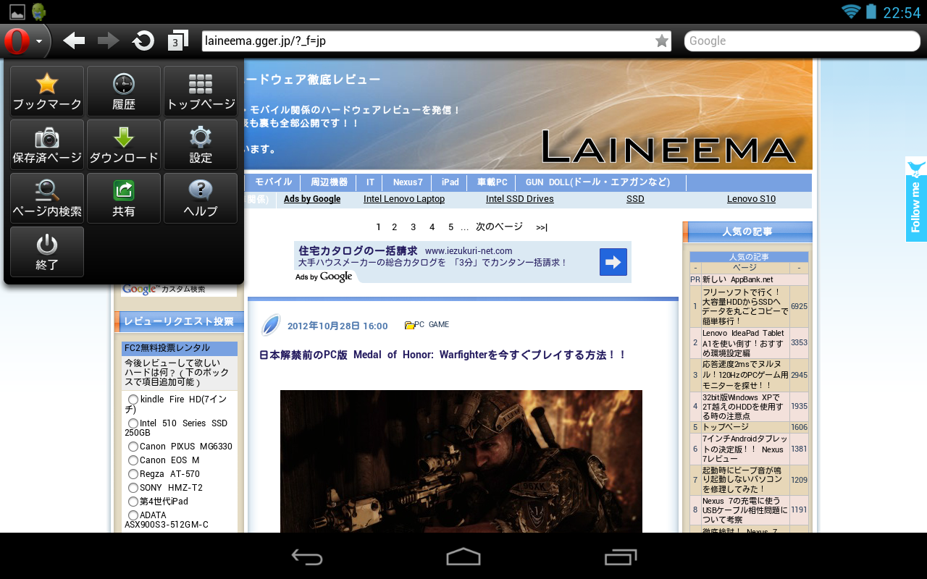Screen dimensions: 927x579
Task: Select 第4世代iPad radio option
Action: pos(133,502)
